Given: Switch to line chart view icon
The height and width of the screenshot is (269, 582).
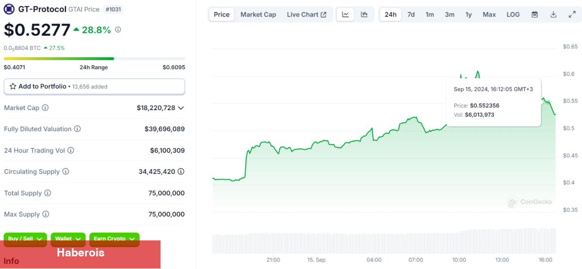Looking at the screenshot, I should pos(345,15).
